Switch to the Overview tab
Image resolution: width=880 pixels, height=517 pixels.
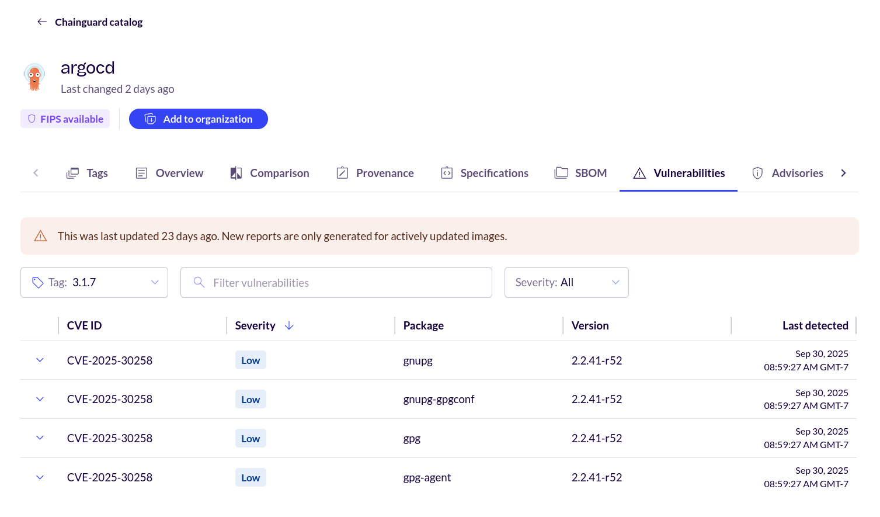(x=169, y=173)
